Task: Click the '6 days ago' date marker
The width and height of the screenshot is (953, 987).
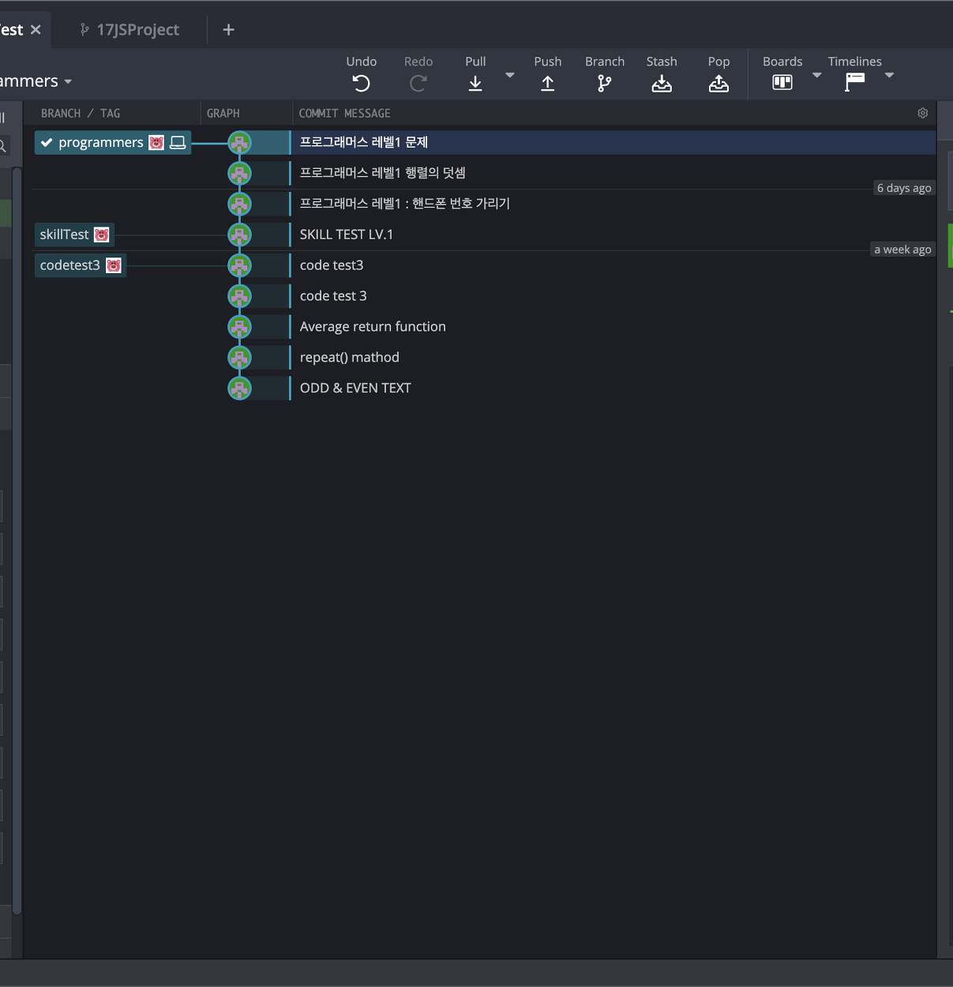Action: (x=904, y=188)
